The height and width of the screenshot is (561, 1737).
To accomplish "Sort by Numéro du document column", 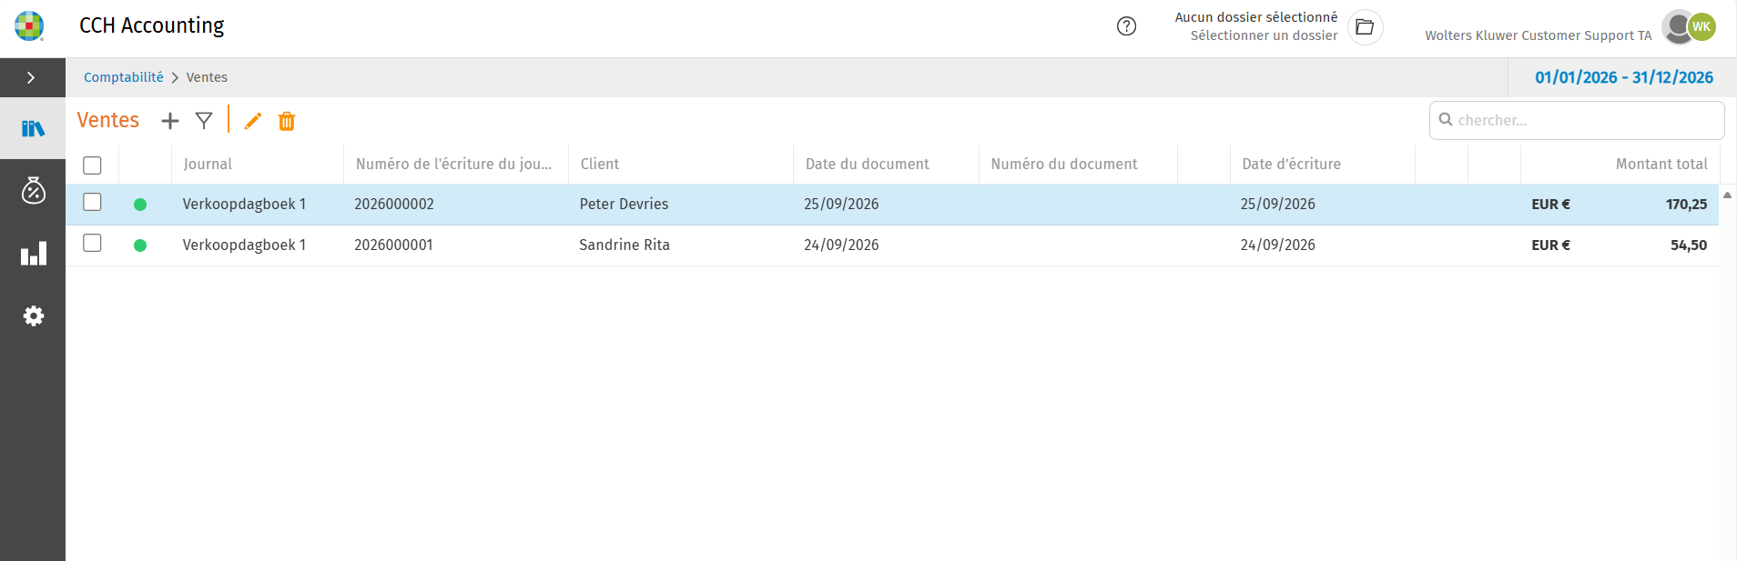I will [1064, 164].
